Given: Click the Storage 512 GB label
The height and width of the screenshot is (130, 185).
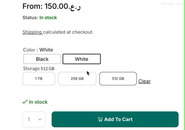Looking at the screenshot, I should pyautogui.click(x=39, y=68).
